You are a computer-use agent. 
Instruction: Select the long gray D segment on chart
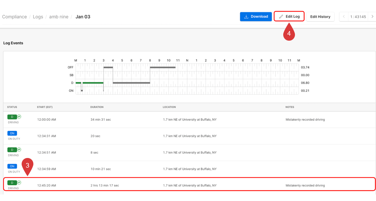coord(131,83)
